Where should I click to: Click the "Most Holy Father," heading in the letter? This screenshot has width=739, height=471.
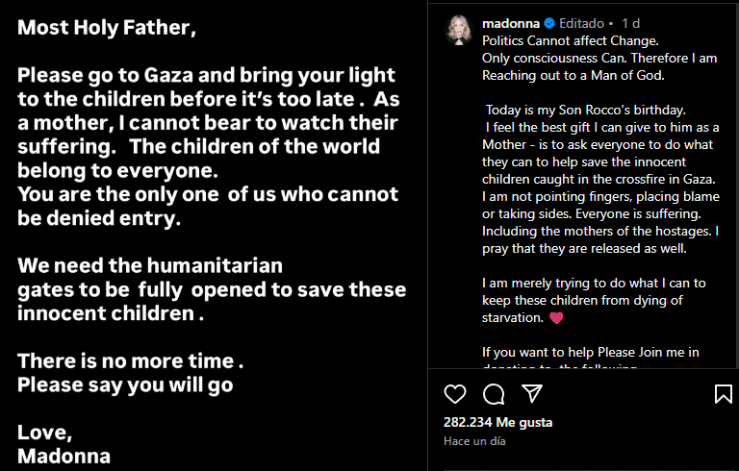[x=106, y=29]
